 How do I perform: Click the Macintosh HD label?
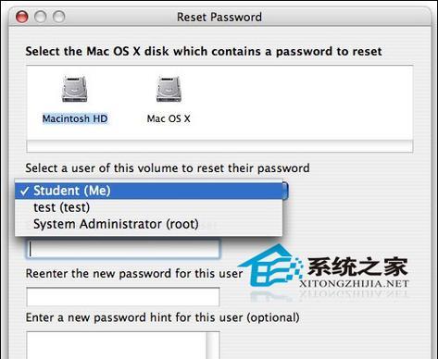click(75, 118)
